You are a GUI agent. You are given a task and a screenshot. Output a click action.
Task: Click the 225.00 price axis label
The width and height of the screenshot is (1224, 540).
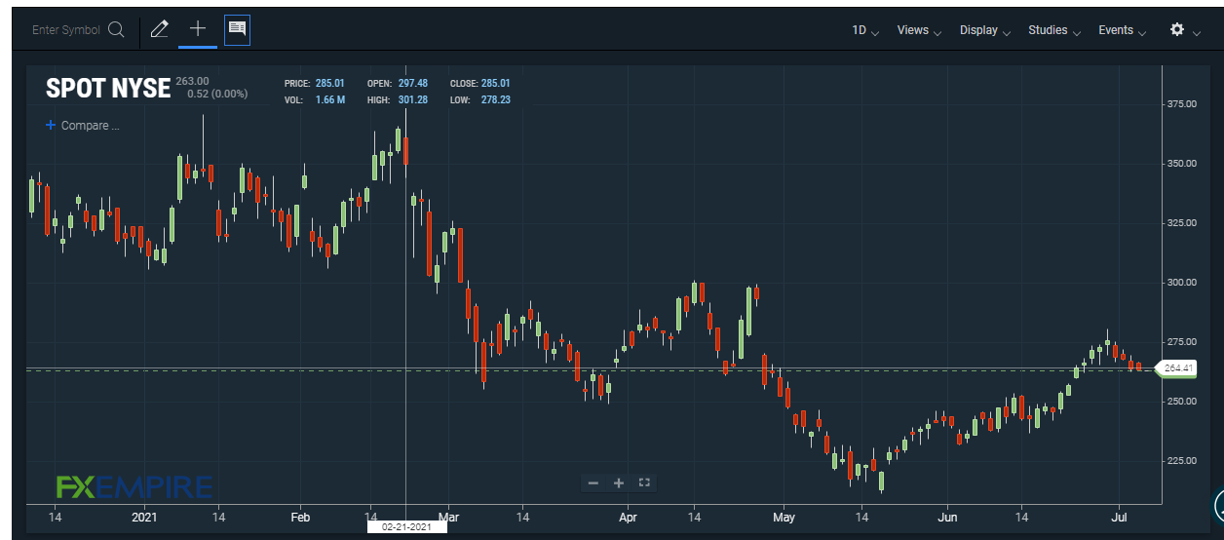[1181, 460]
